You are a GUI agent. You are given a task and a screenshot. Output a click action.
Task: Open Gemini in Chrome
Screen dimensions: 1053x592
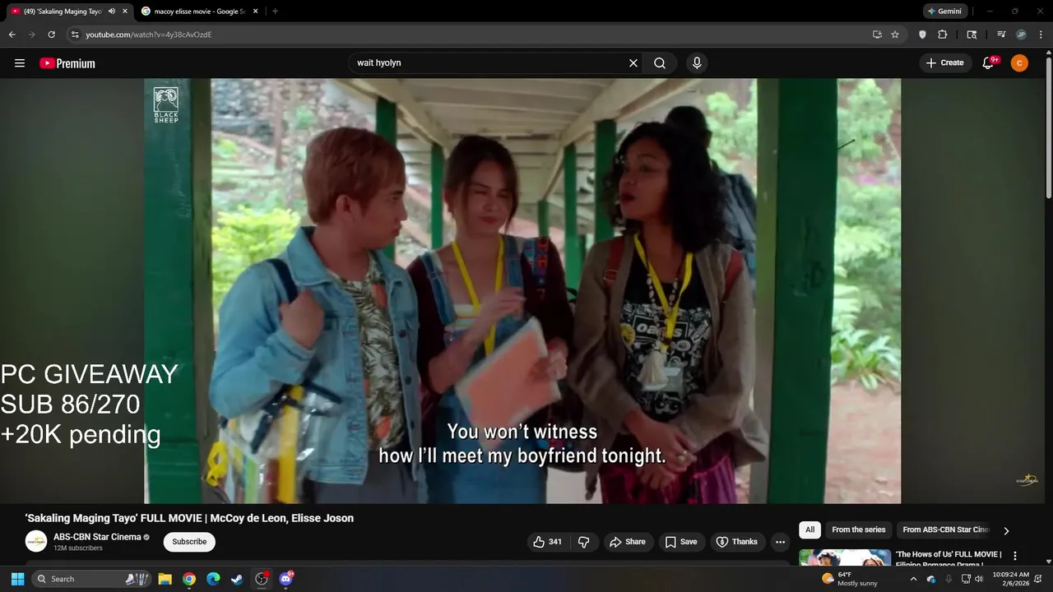[944, 12]
